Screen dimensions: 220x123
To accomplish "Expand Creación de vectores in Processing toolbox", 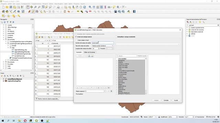I will 187,30.
